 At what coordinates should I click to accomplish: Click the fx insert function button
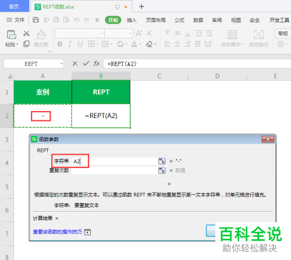pos(97,63)
